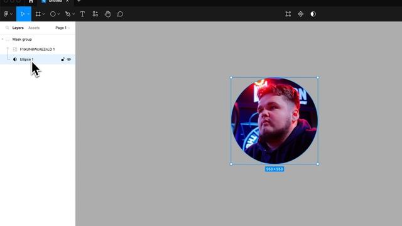
Task: Click the Create component icon
Action: tap(300, 14)
